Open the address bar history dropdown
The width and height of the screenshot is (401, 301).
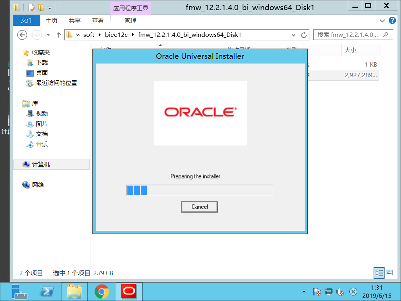[293, 34]
